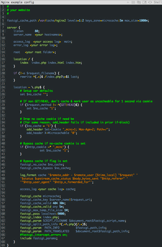Click the rewrite rule on line 21
The height and width of the screenshot is (247, 162).
coord(49,77)
